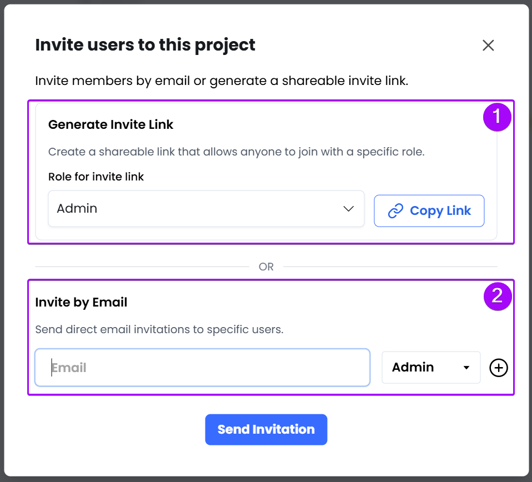Click the caret arrow beside Admin in email section
This screenshot has width=532, height=482.
click(x=465, y=367)
